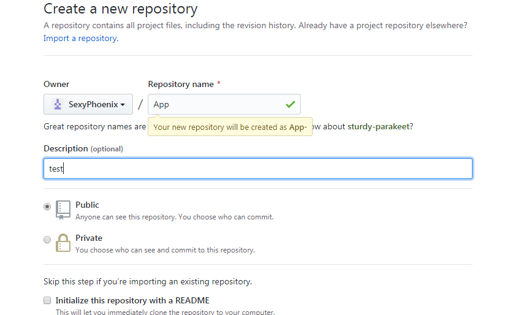Click the Initialize this repository with a README label

coord(132,300)
